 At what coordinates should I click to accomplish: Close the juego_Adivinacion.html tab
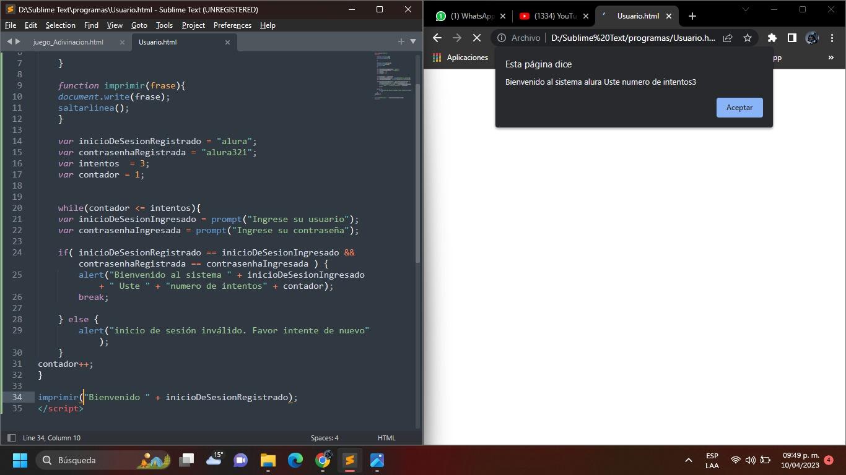(122, 42)
